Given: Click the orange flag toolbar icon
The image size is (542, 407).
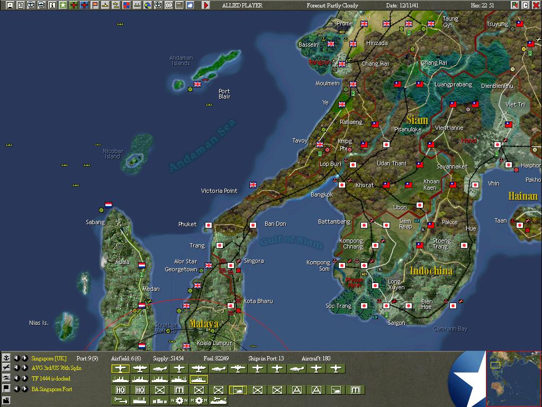Looking at the screenshot, I should [x=95, y=5].
